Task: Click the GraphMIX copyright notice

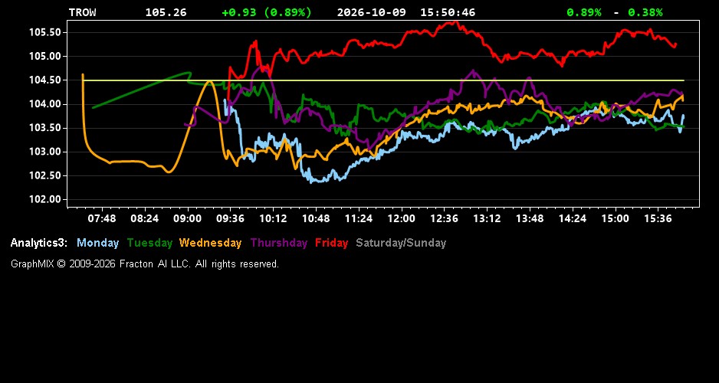Action: [x=145, y=264]
